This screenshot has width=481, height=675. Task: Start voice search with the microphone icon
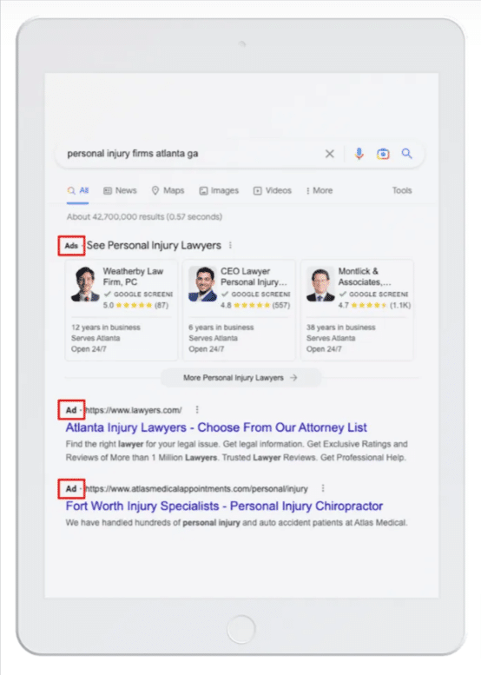tap(359, 153)
